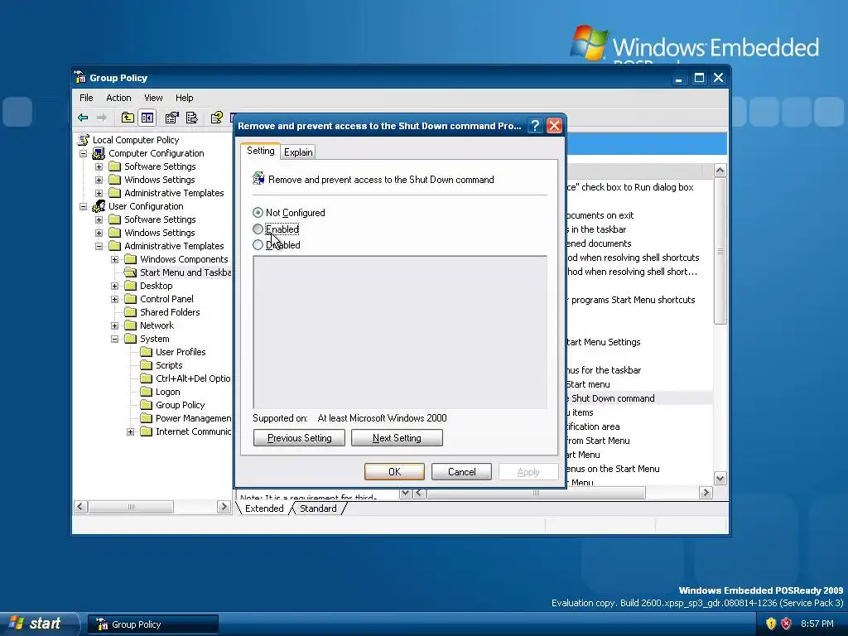Select the User Configuration icon
The height and width of the screenshot is (636, 848).
99,206
